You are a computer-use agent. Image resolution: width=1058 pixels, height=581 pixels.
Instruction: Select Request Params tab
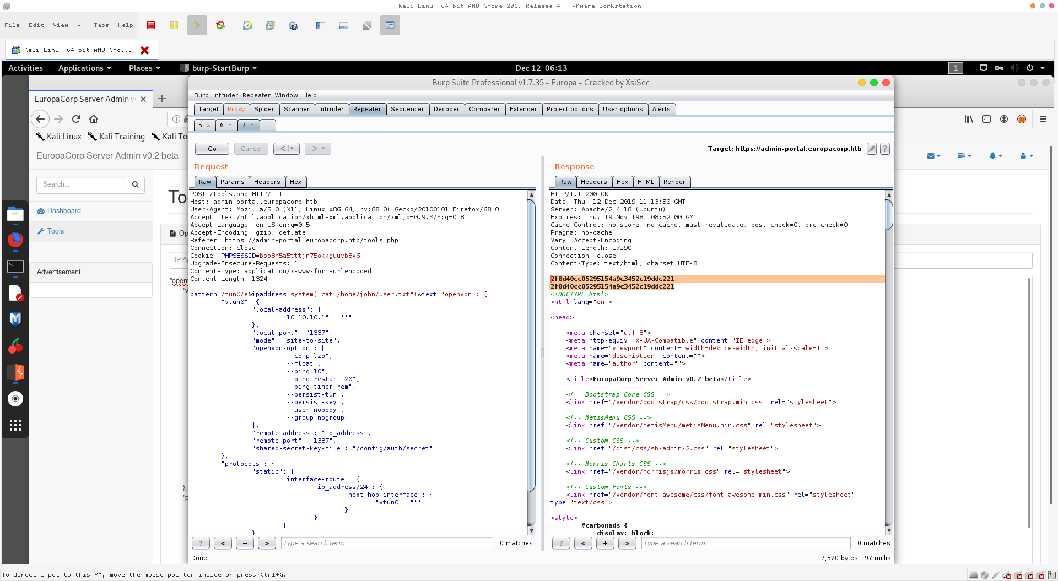(232, 182)
